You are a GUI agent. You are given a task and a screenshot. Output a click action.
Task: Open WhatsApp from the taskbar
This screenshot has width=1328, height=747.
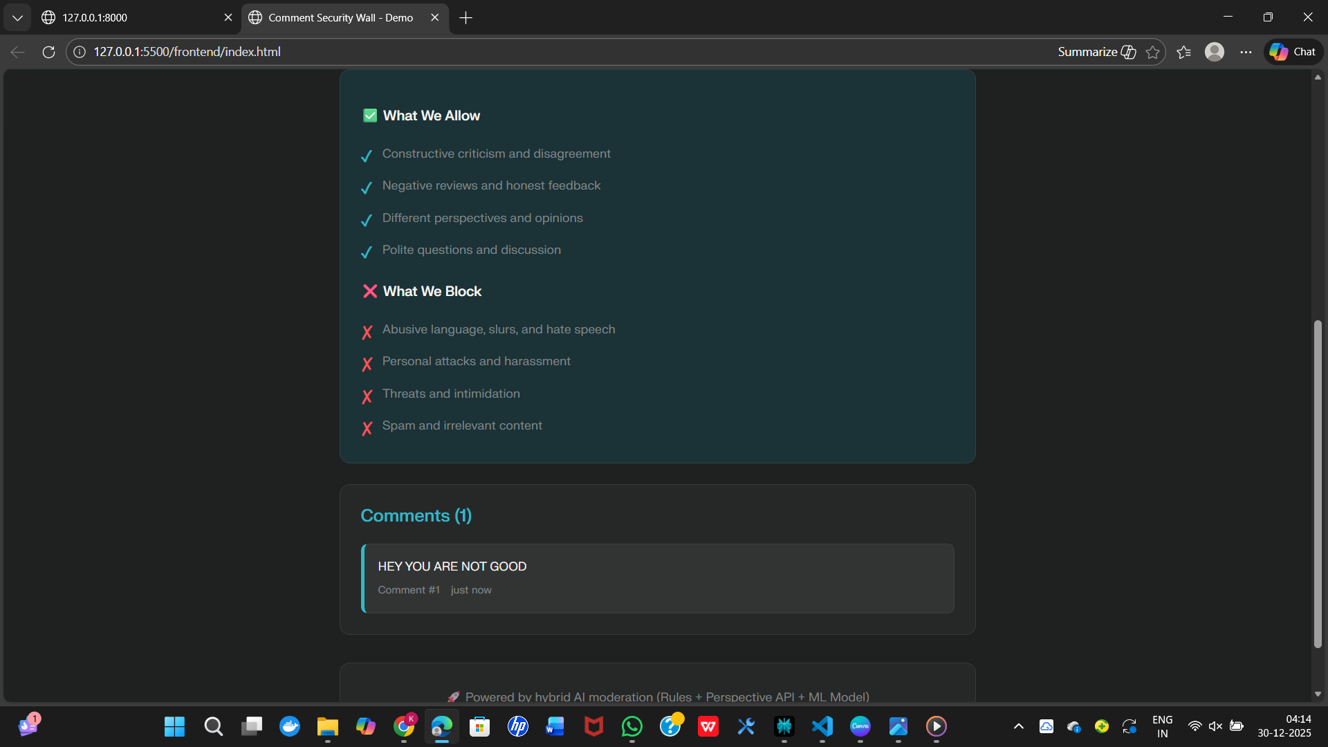pyautogui.click(x=631, y=726)
